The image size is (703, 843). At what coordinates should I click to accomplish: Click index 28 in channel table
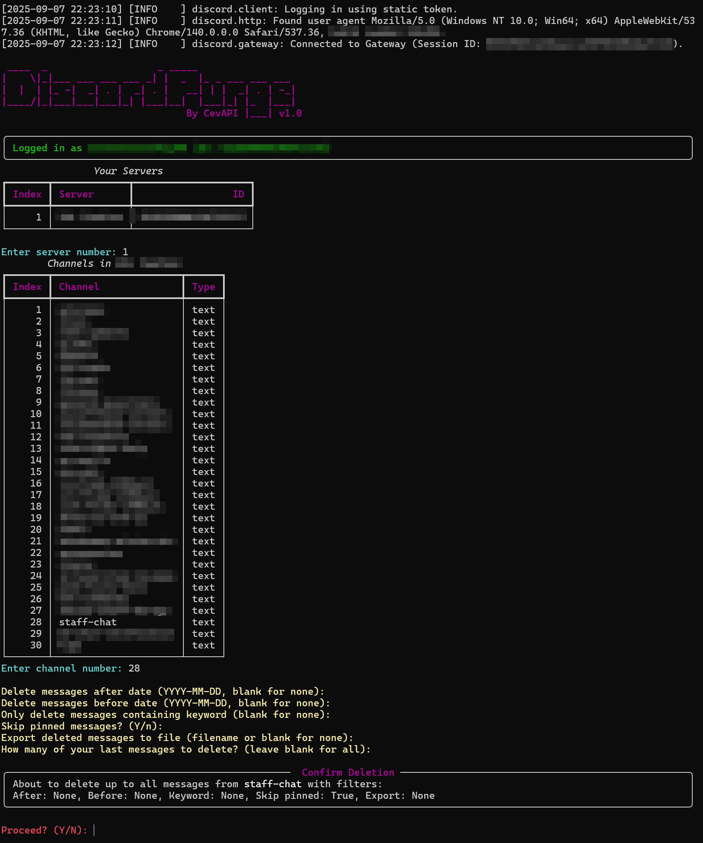point(36,622)
